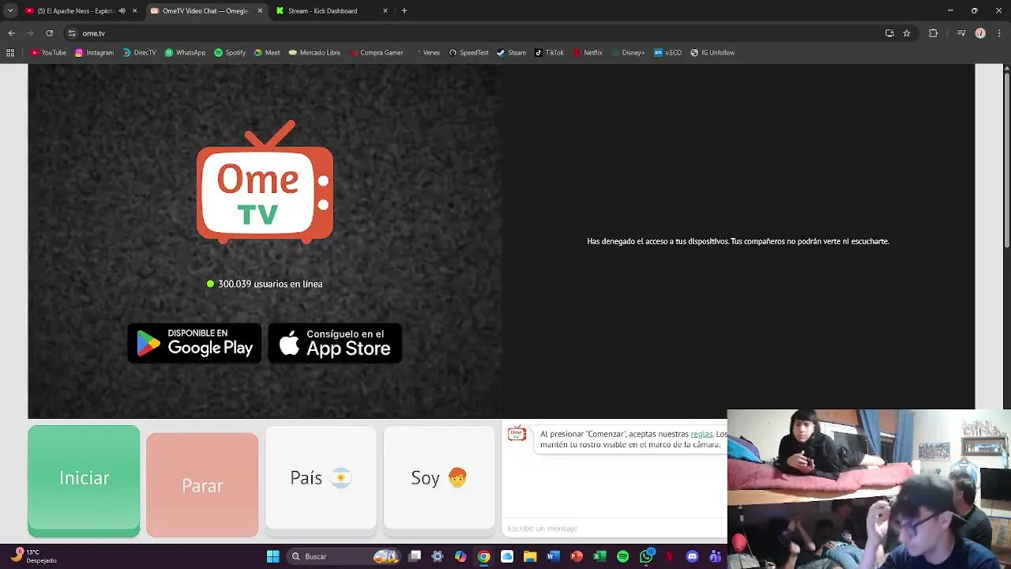Image resolution: width=1011 pixels, height=569 pixels.
Task: Open the extensions puzzle menu
Action: 933,33
